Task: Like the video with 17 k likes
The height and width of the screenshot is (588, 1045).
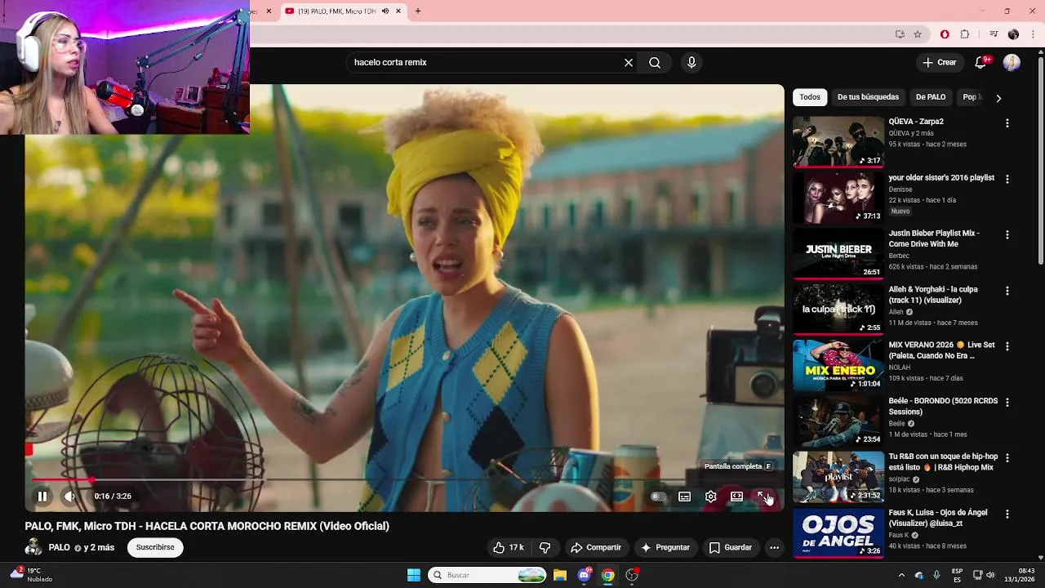Action: click(x=508, y=547)
